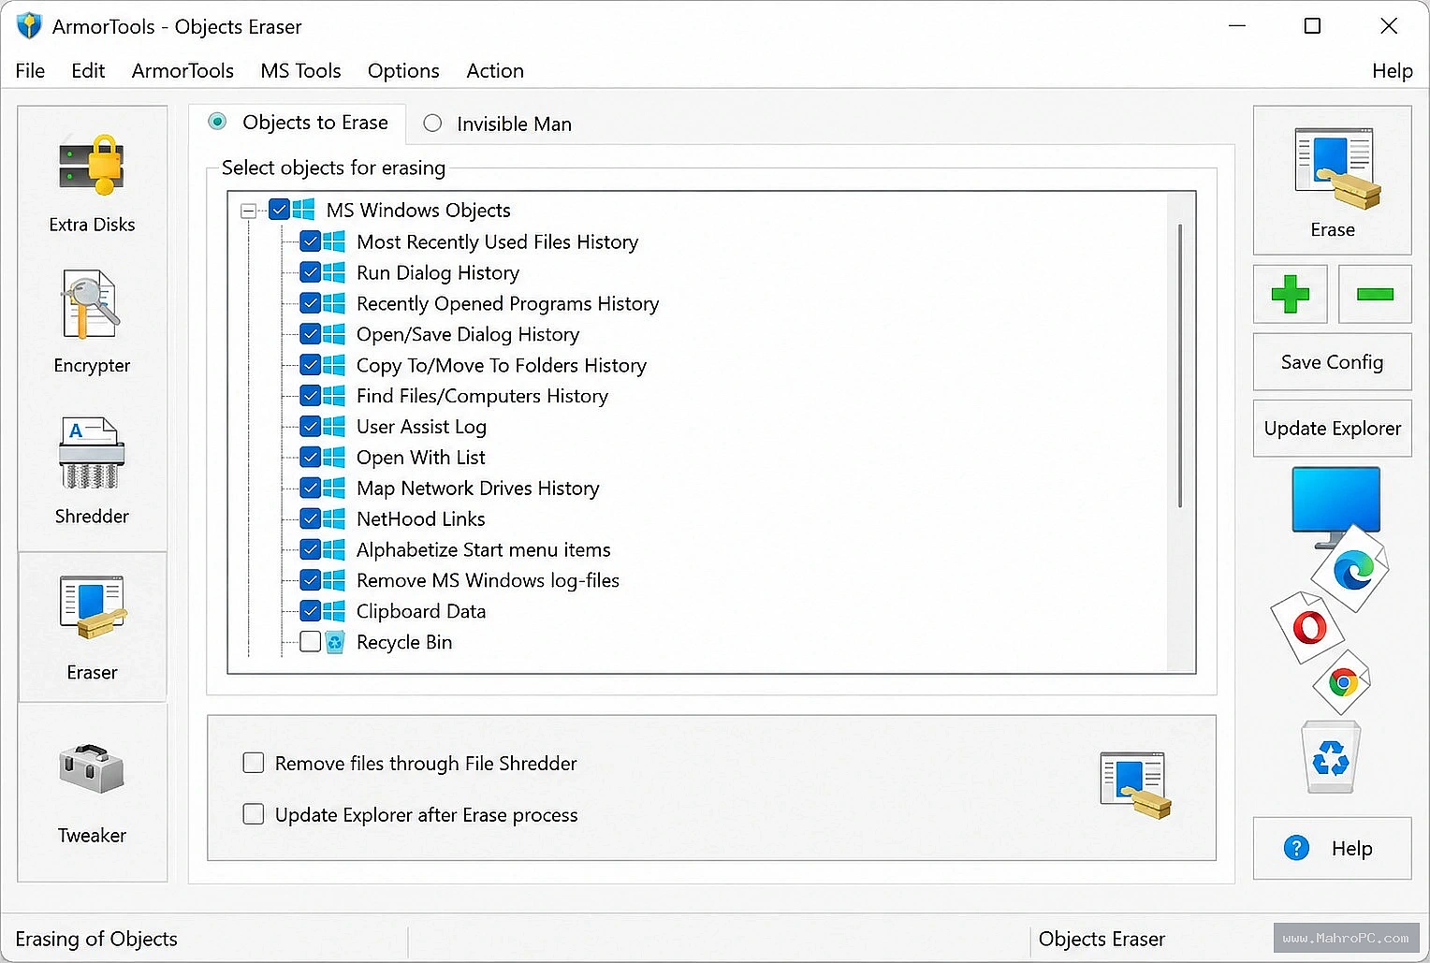Click the Objects Eraser status bar text
The image size is (1430, 963).
1102,939
